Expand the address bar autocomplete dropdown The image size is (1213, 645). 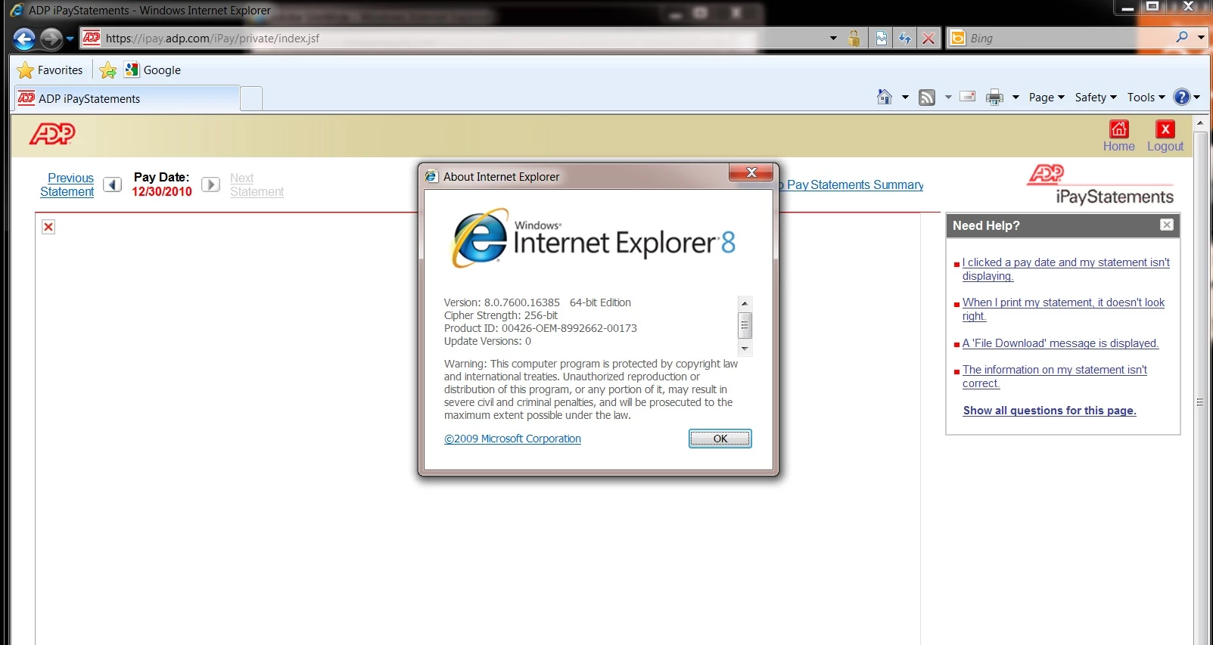pos(833,38)
